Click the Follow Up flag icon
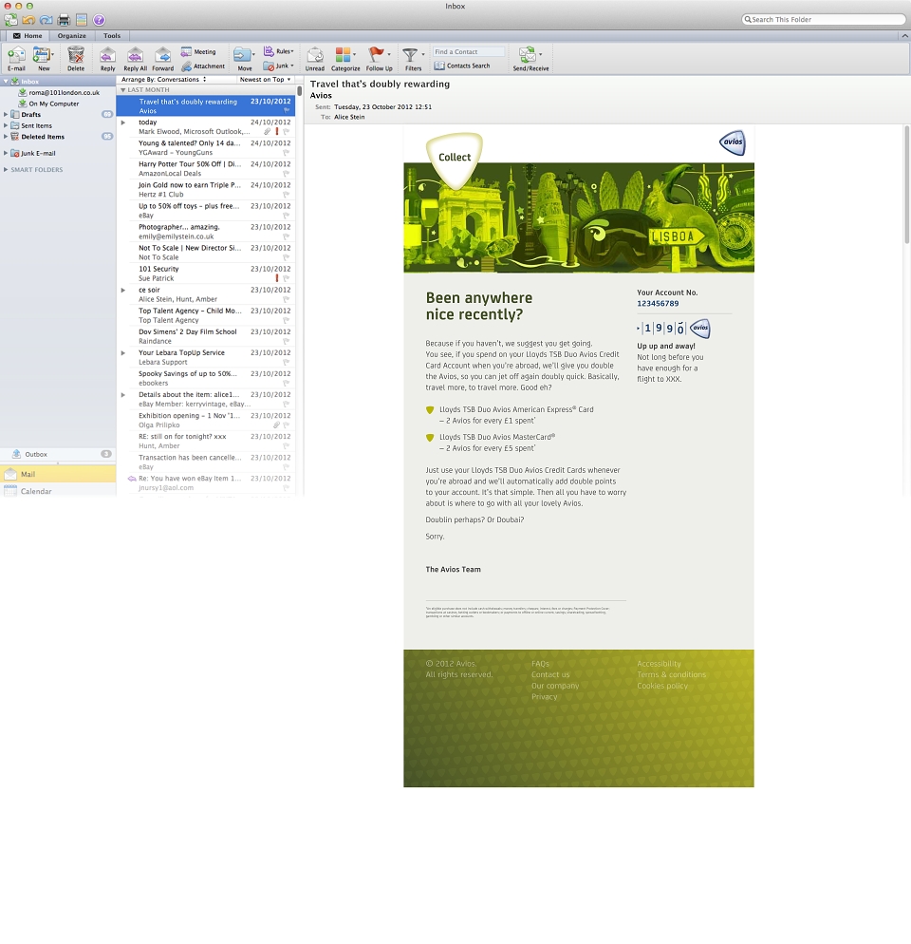The height and width of the screenshot is (944, 911). coord(376,55)
